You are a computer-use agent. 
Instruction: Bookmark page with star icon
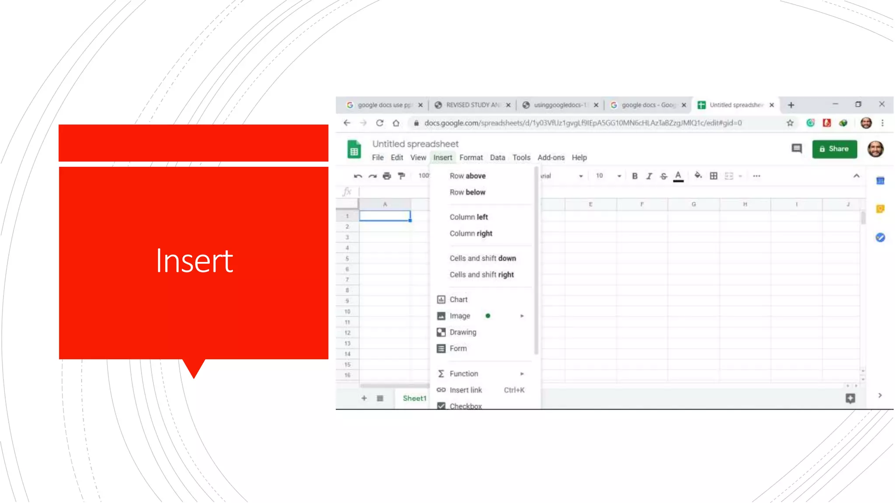790,123
